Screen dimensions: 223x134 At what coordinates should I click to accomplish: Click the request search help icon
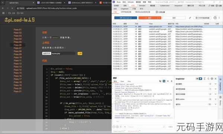(x=114, y=127)
